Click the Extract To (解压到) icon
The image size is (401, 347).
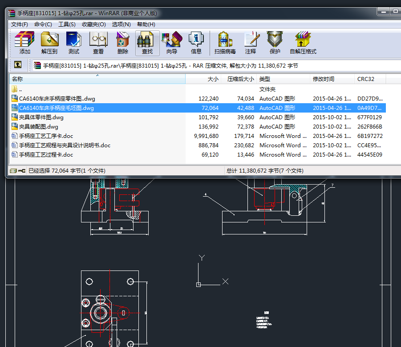[x=49, y=43]
